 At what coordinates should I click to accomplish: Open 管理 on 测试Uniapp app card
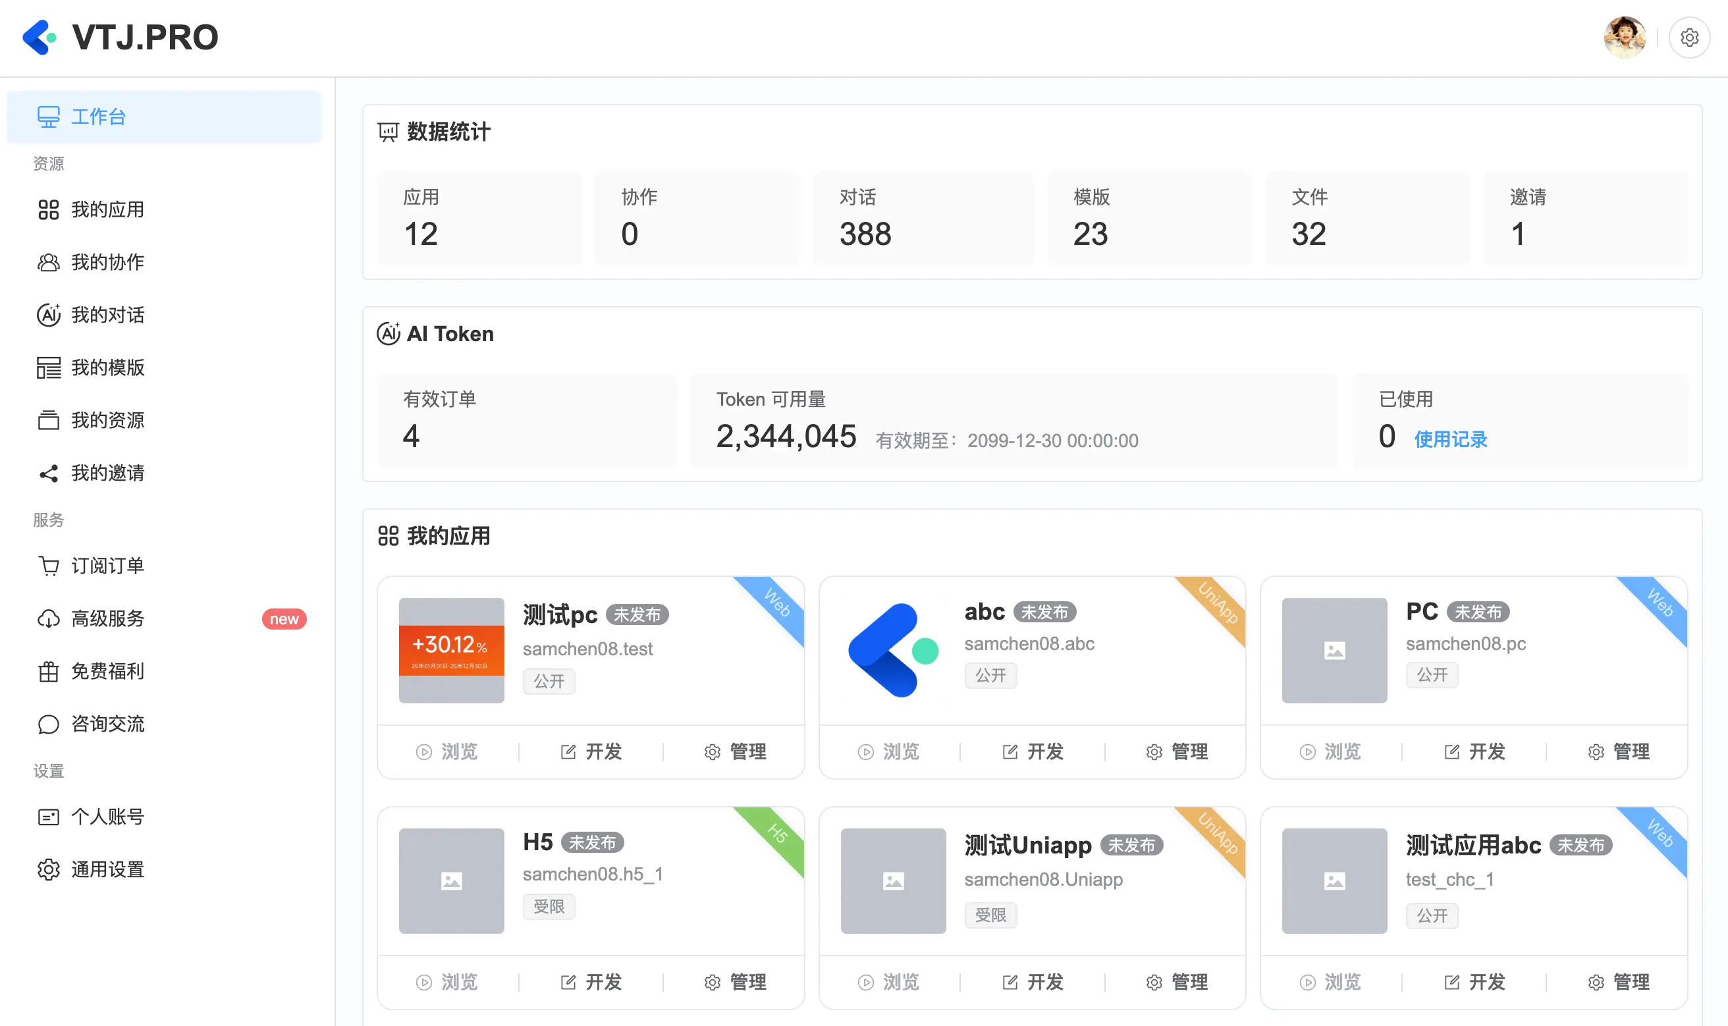[1176, 983]
